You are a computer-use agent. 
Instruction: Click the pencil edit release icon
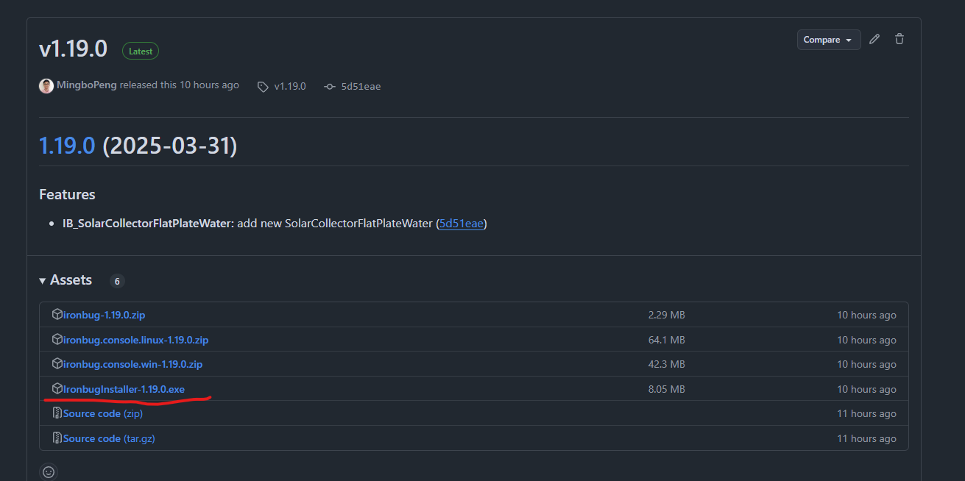coord(874,40)
